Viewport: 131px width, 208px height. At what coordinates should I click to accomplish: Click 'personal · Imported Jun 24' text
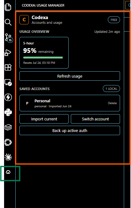click(x=53, y=106)
